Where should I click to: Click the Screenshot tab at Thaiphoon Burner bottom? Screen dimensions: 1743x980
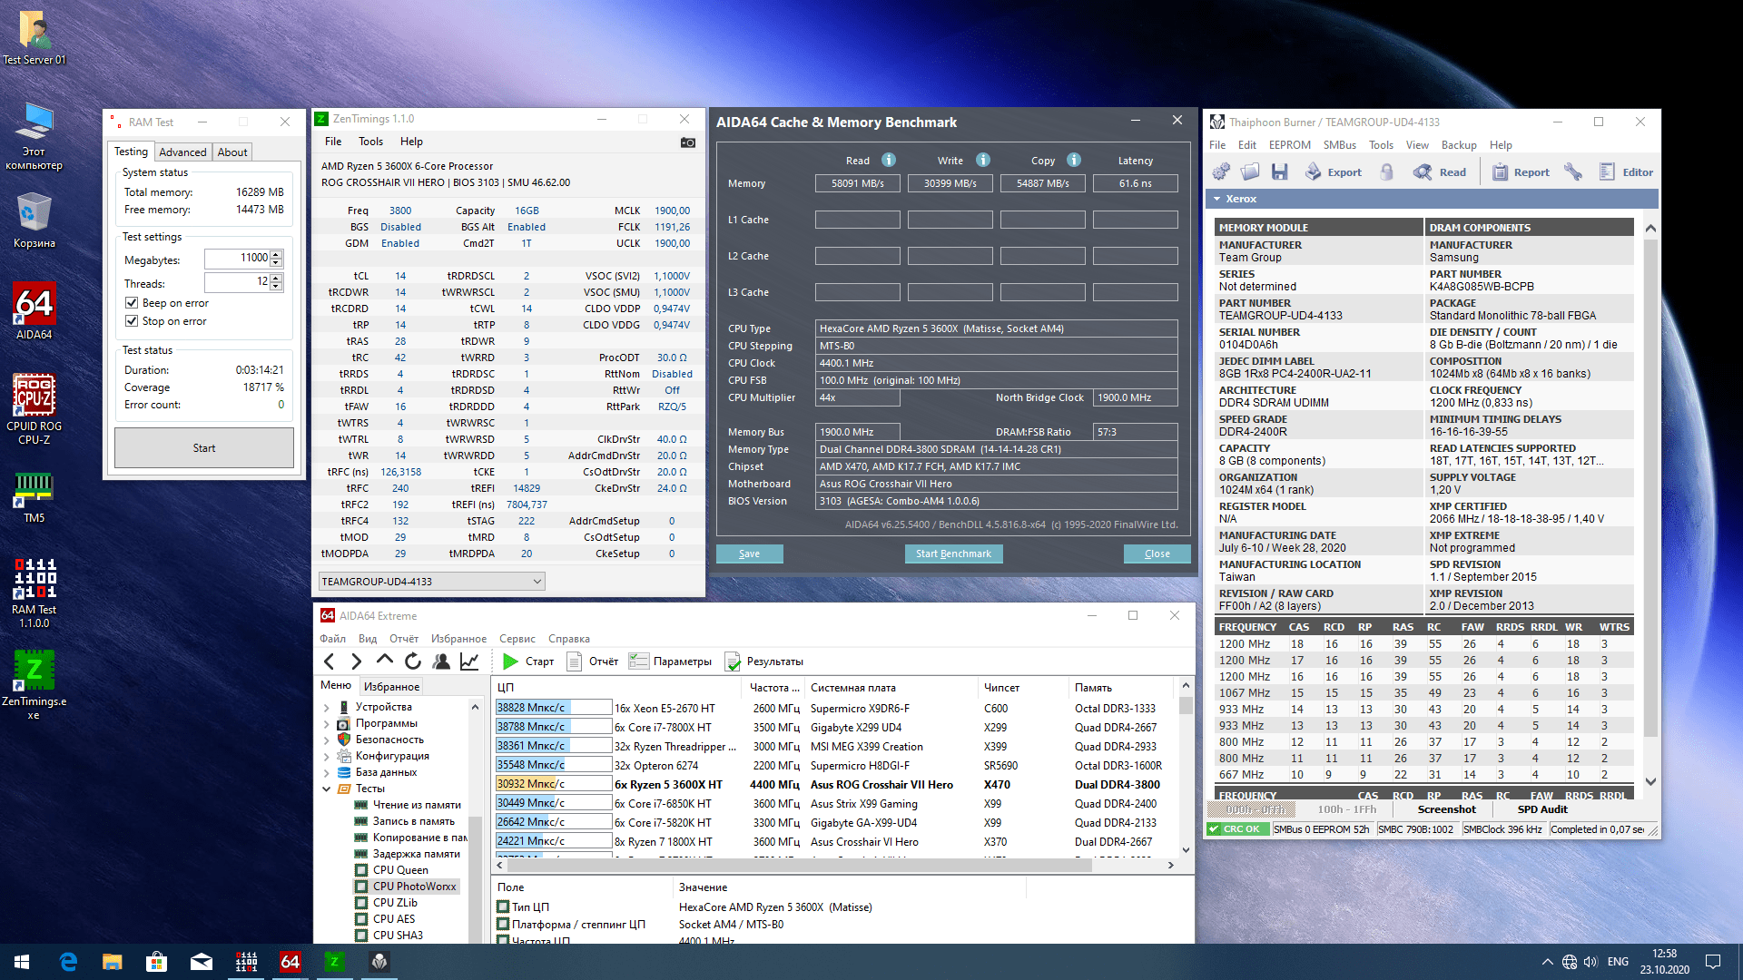coord(1447,809)
